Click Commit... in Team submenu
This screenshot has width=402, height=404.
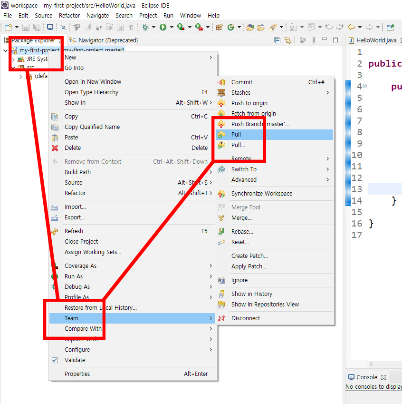point(275,82)
